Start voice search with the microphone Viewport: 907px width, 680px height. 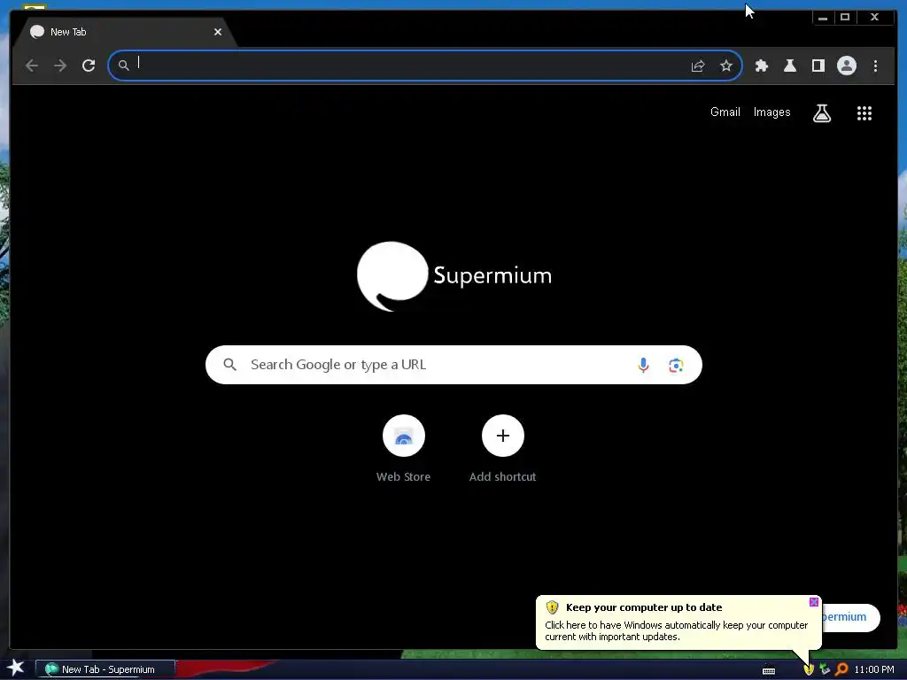click(643, 365)
